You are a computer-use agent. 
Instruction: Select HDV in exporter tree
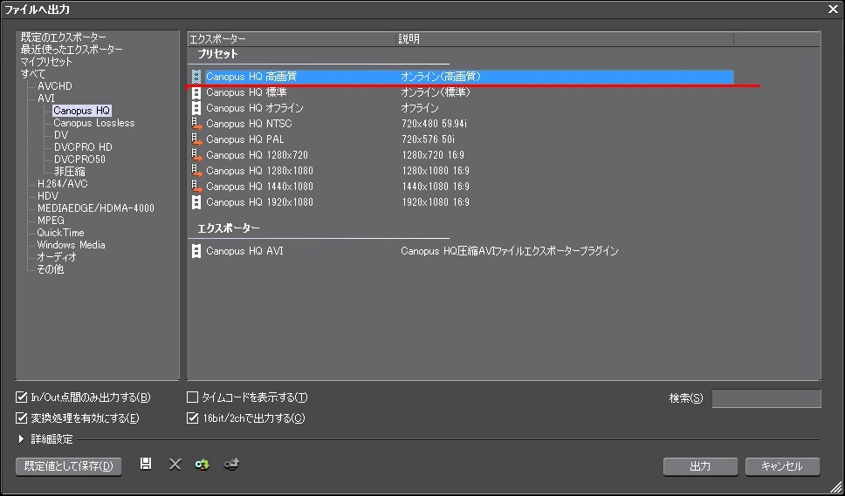click(47, 196)
